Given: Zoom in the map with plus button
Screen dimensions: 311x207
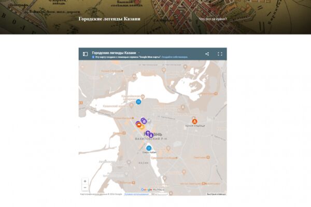Looking at the screenshot, I should (85, 181).
